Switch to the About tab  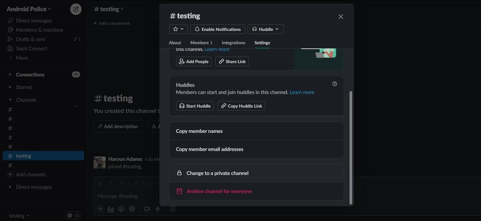coord(175,43)
